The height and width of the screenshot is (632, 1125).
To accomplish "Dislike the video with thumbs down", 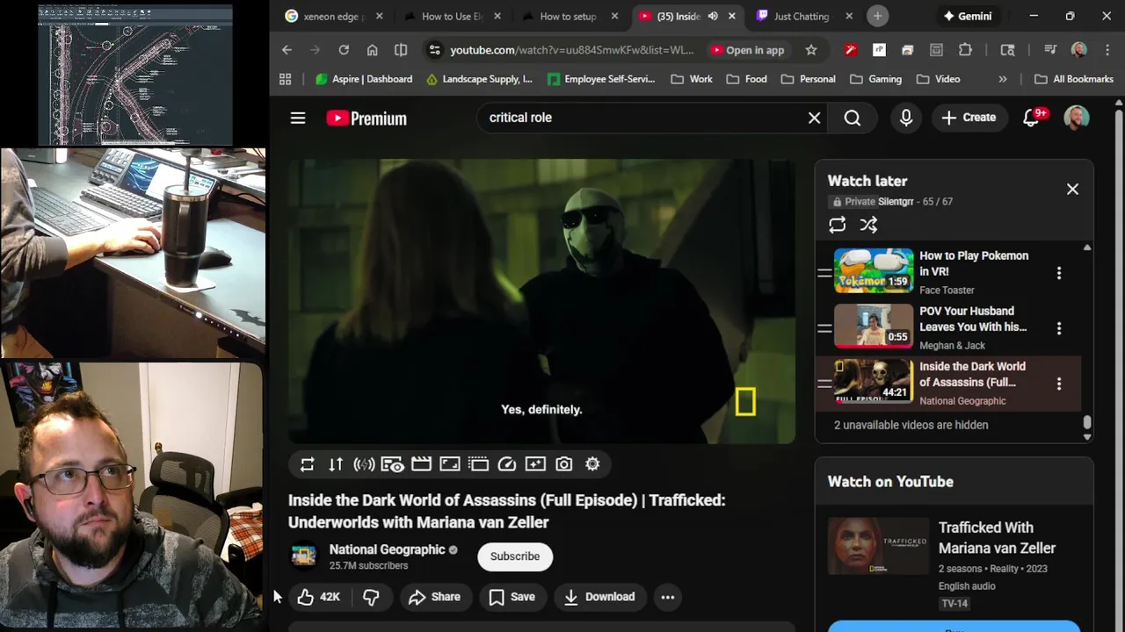I will (371, 597).
